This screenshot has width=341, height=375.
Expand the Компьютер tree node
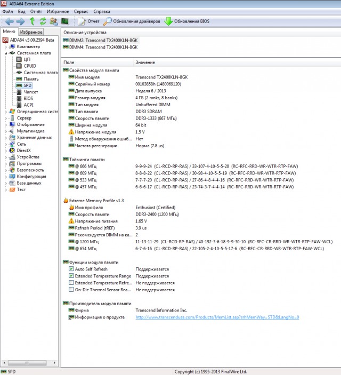pyautogui.click(x=6, y=47)
